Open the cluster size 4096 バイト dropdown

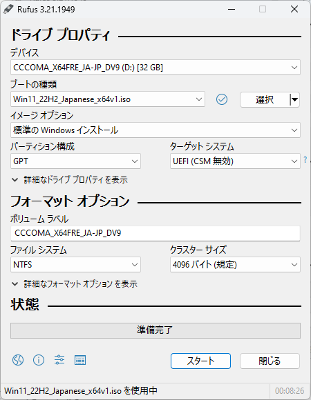[235, 265]
